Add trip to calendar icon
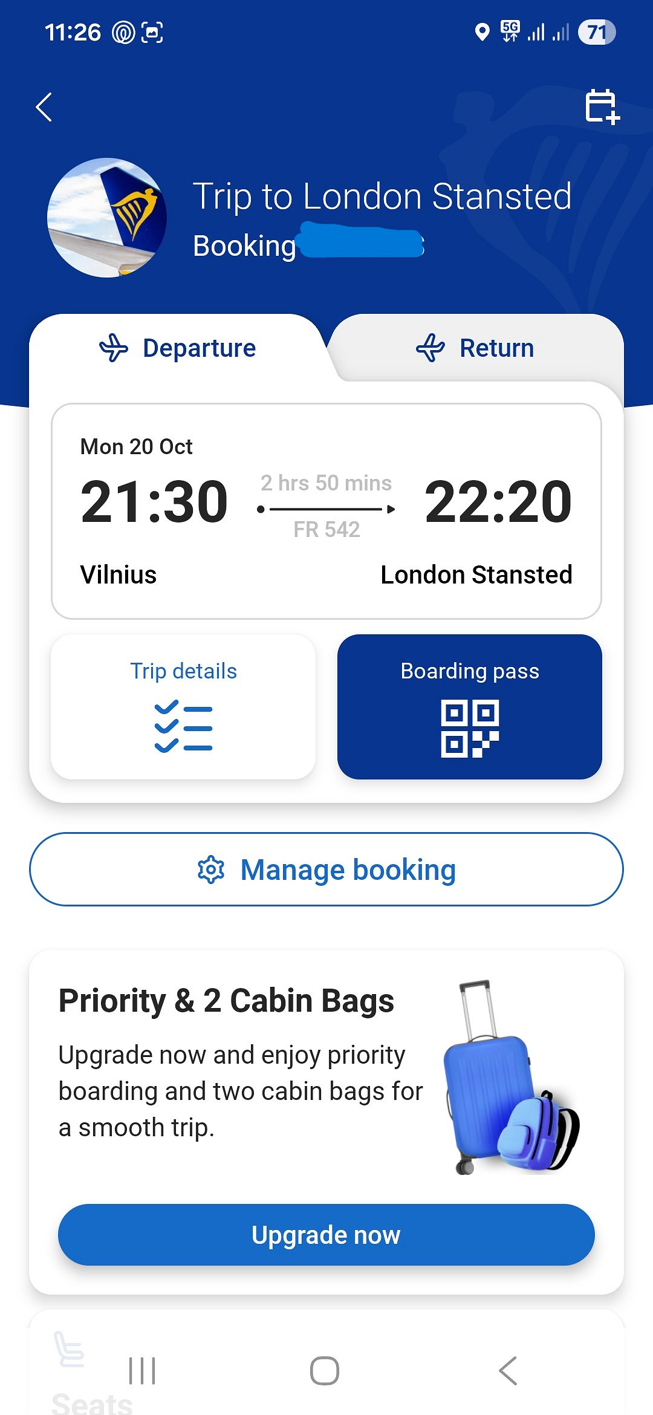 pos(602,107)
